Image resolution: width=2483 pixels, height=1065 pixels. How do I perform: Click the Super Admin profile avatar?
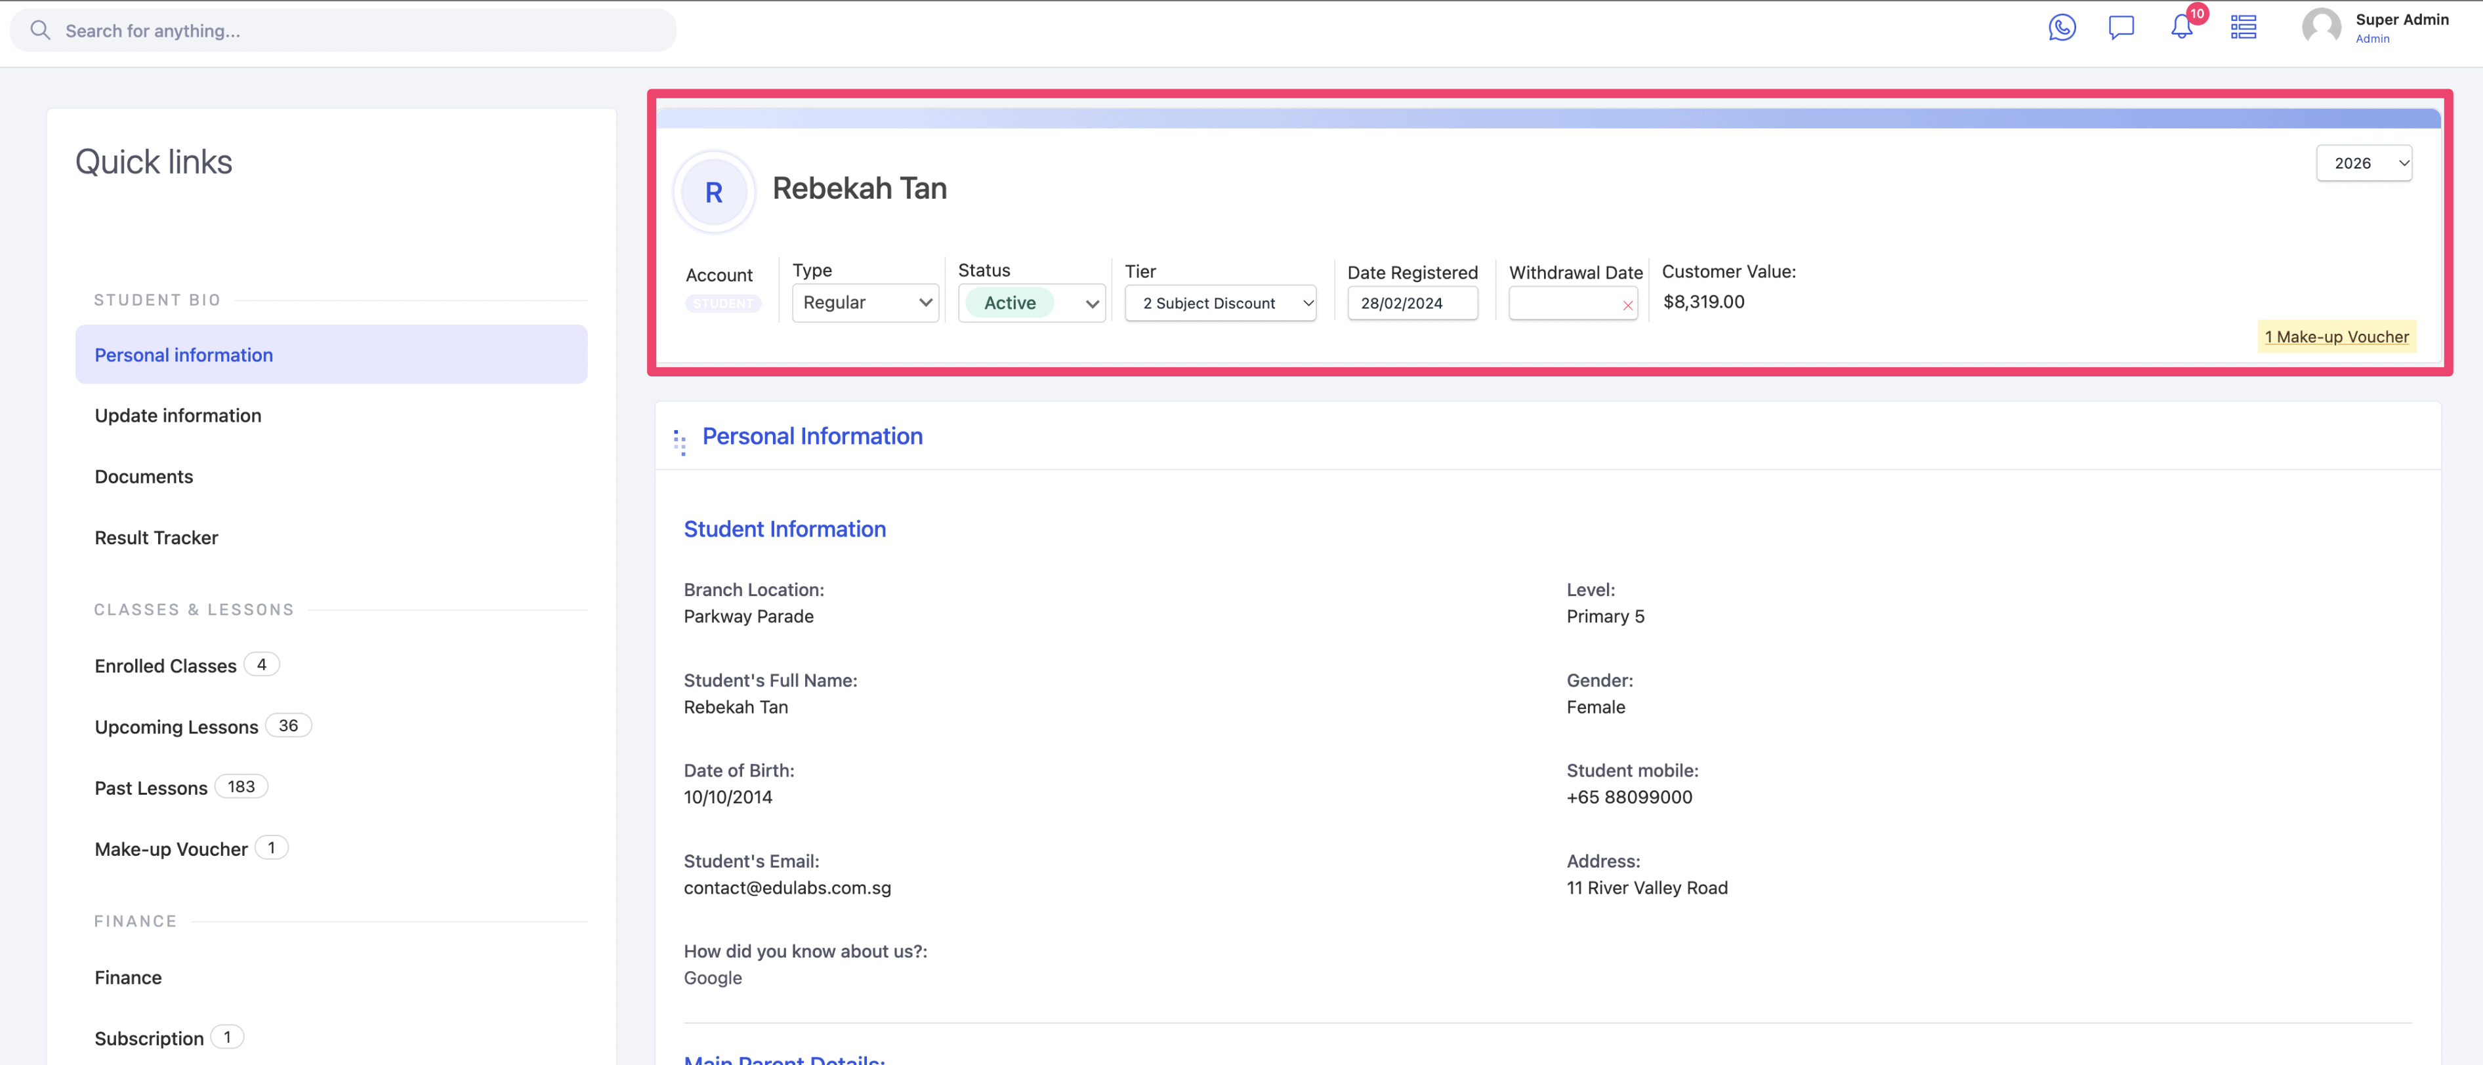pos(2321,27)
